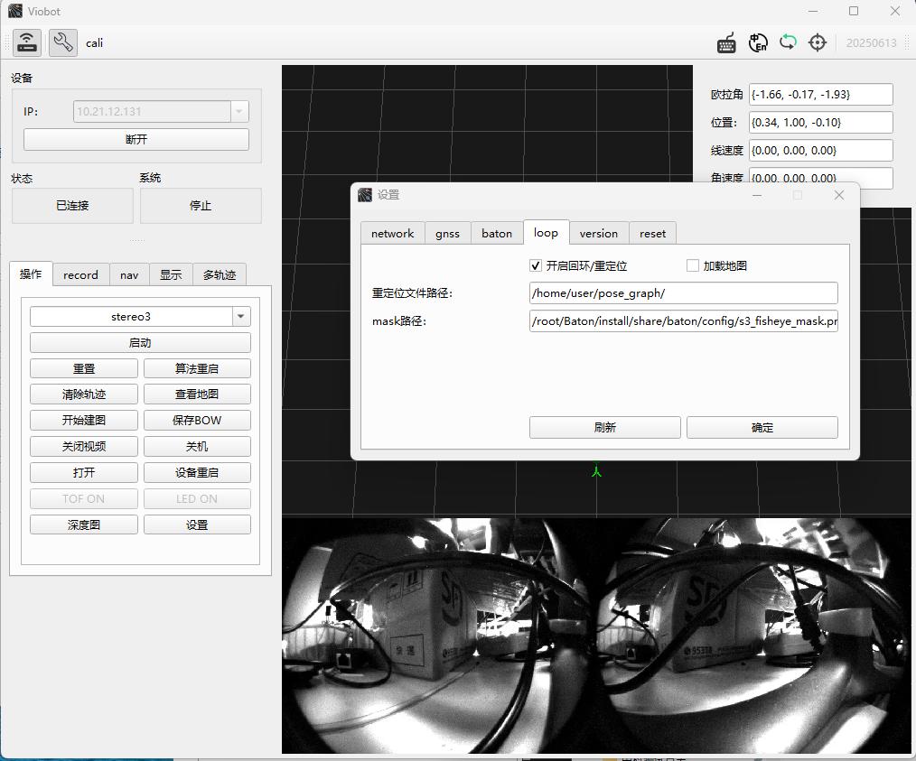Switch to the nav tab

click(129, 274)
